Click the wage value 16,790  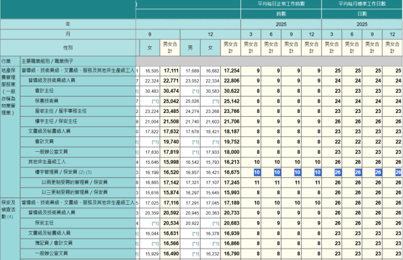tap(232, 253)
